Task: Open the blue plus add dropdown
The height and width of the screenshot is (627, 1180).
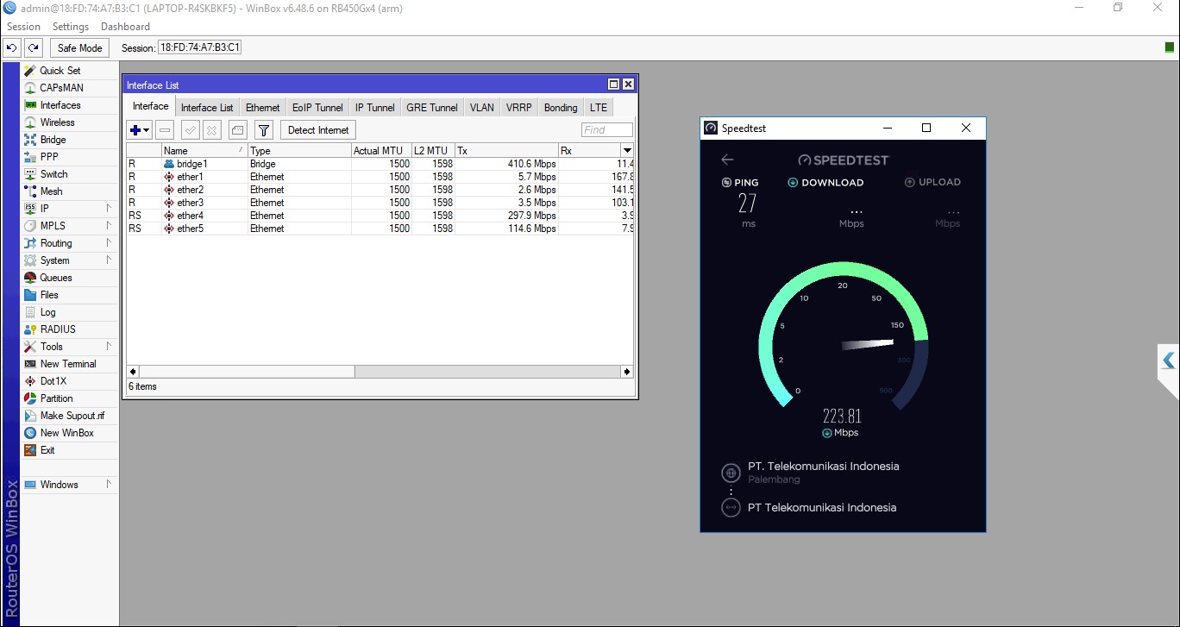Action: 139,130
